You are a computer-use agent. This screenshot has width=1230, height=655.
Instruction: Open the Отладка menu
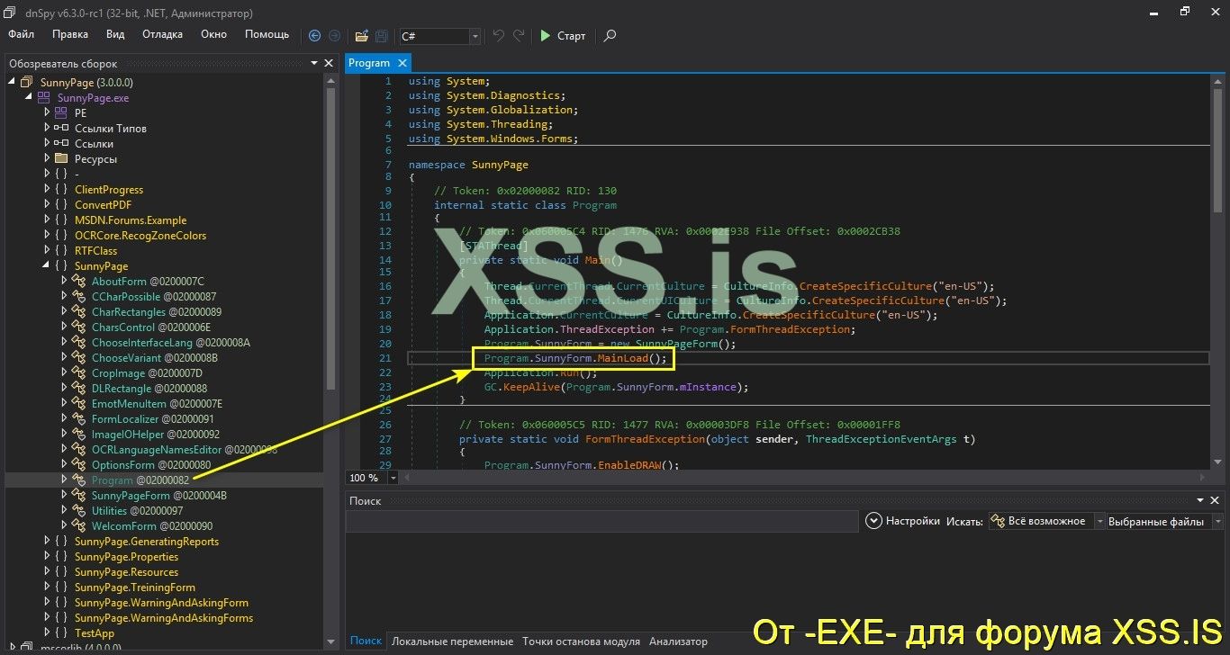tap(162, 34)
